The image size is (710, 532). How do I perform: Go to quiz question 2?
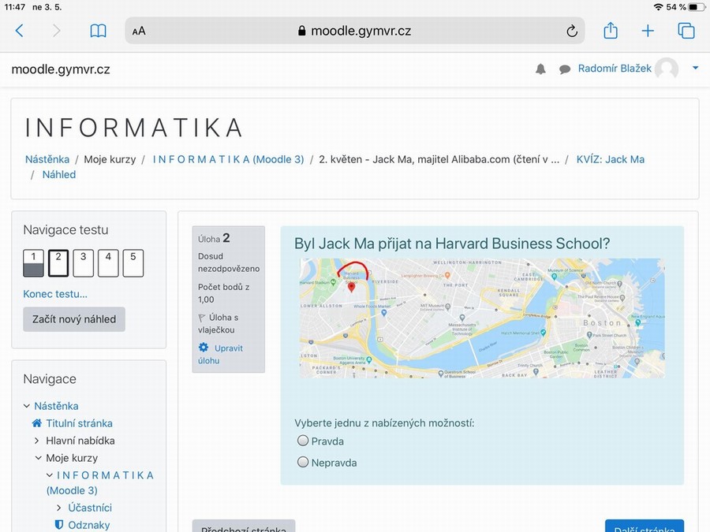click(58, 262)
